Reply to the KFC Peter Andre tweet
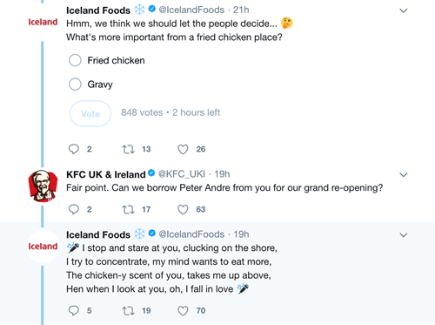 (x=74, y=209)
